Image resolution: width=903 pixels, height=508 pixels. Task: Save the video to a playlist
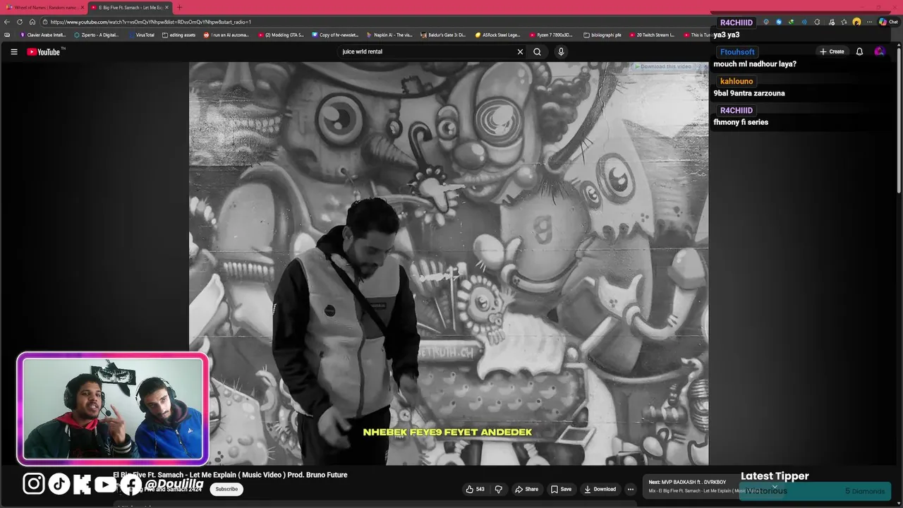click(x=561, y=489)
